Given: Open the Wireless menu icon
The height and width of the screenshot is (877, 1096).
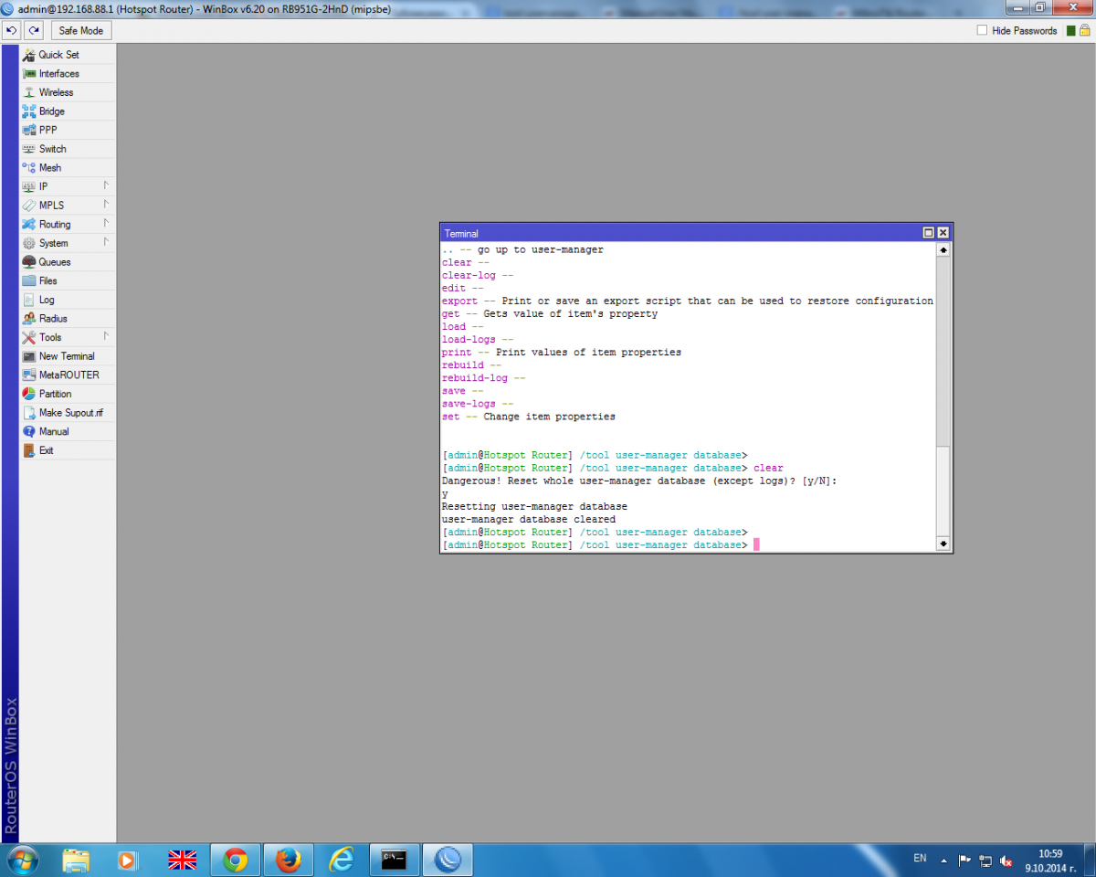Looking at the screenshot, I should pos(29,92).
